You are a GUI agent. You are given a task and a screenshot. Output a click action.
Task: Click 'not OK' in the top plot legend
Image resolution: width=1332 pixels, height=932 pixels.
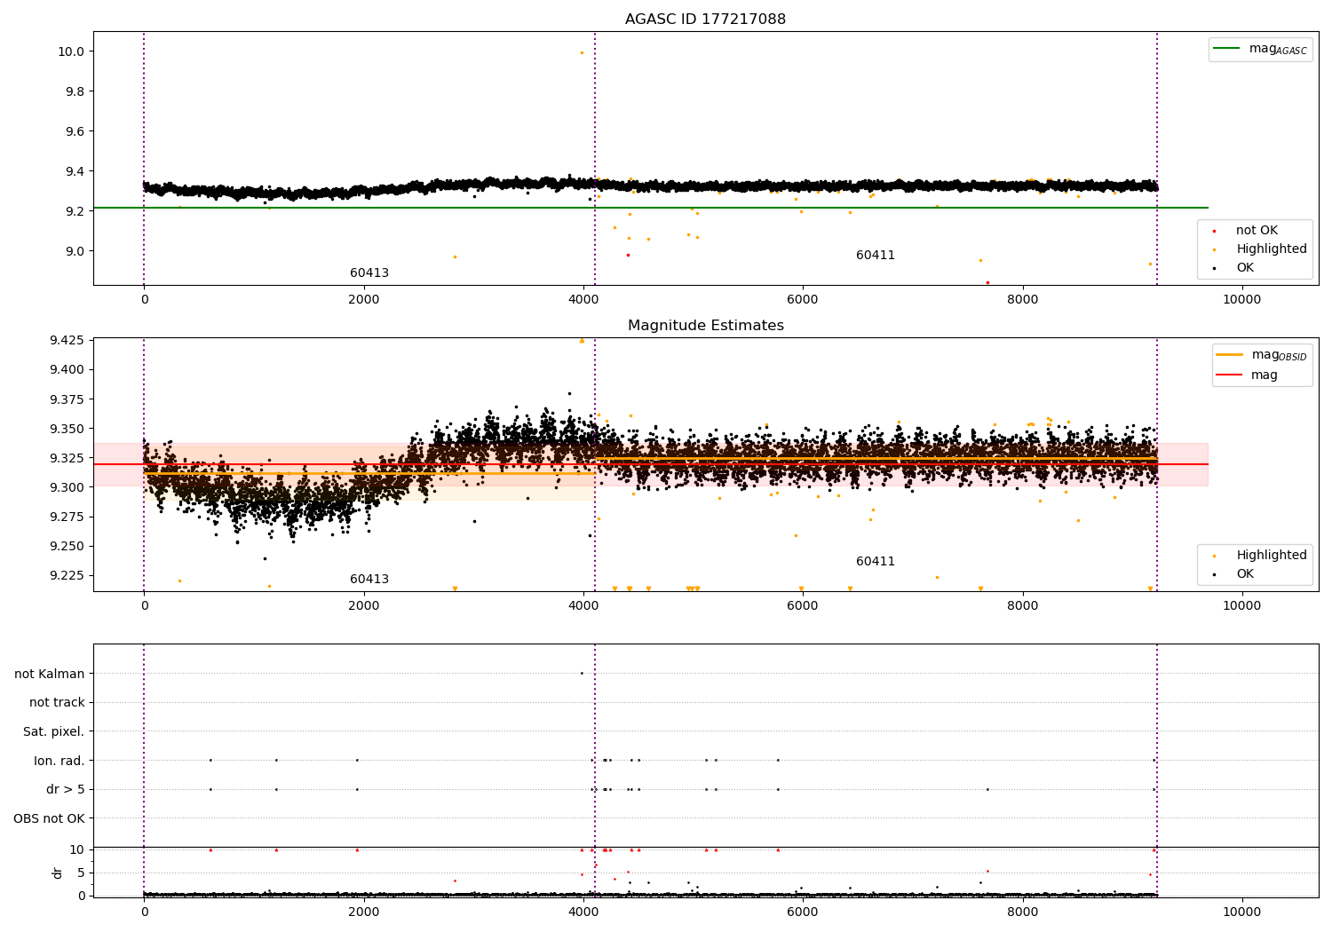[1256, 231]
